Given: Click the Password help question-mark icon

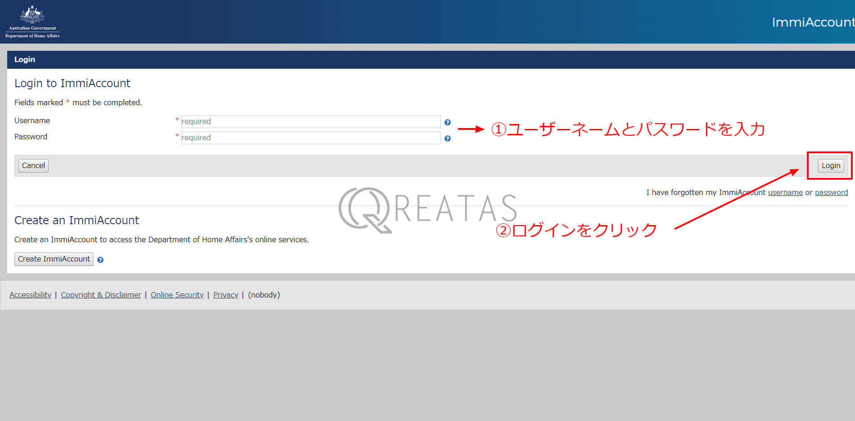Looking at the screenshot, I should [447, 138].
